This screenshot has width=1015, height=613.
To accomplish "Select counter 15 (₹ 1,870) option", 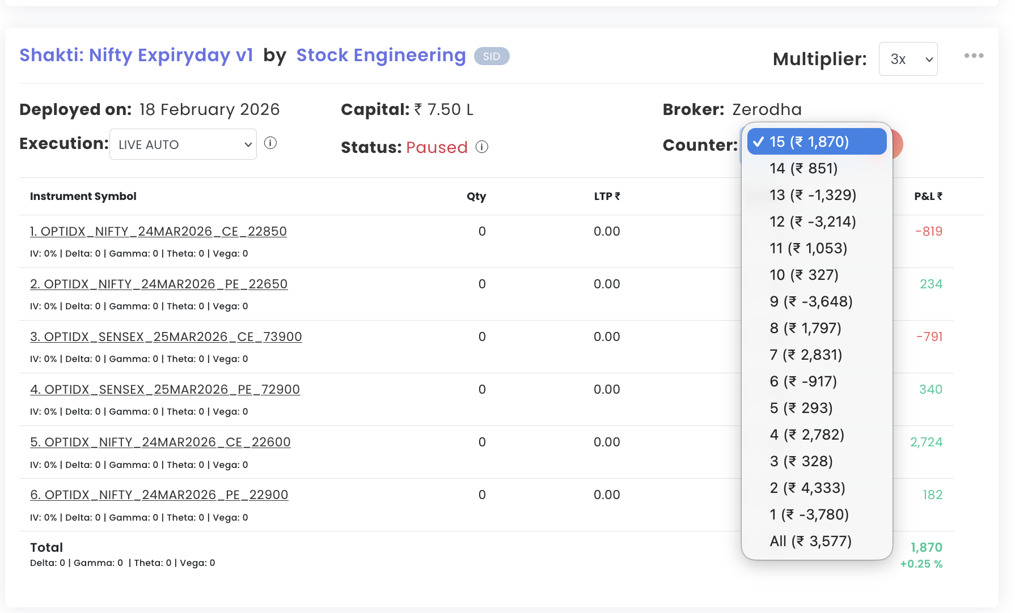I will pos(817,142).
